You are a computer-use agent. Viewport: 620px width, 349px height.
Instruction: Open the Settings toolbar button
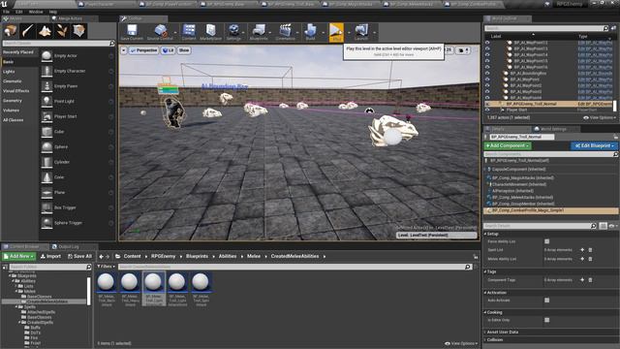[x=233, y=32]
